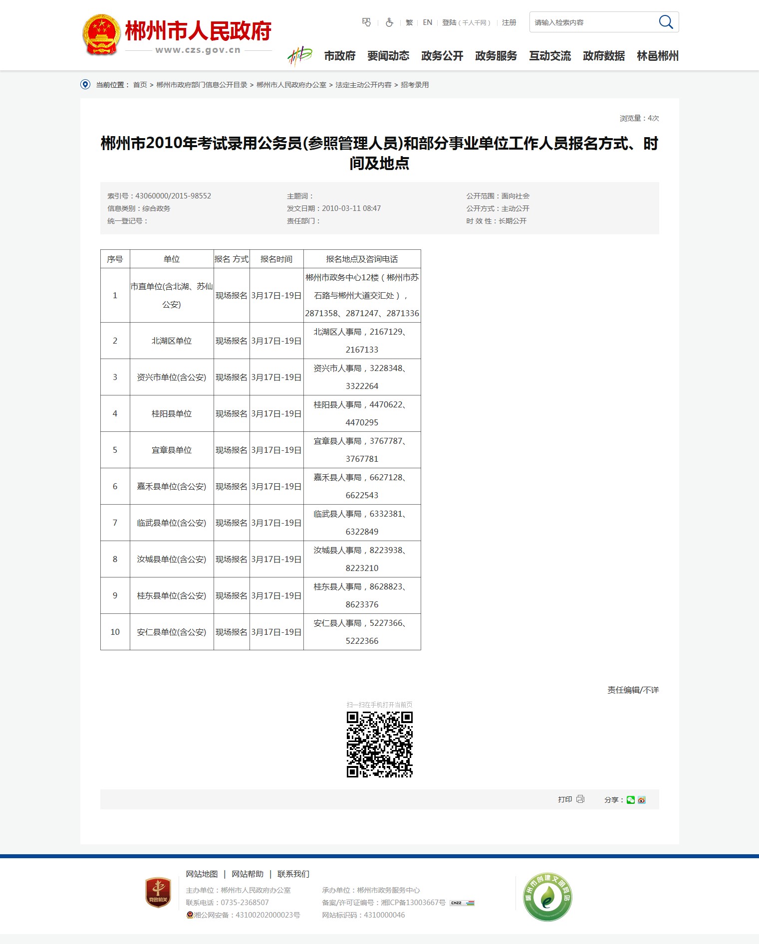Click the 注册 register link
This screenshot has height=944, width=759.
point(509,22)
